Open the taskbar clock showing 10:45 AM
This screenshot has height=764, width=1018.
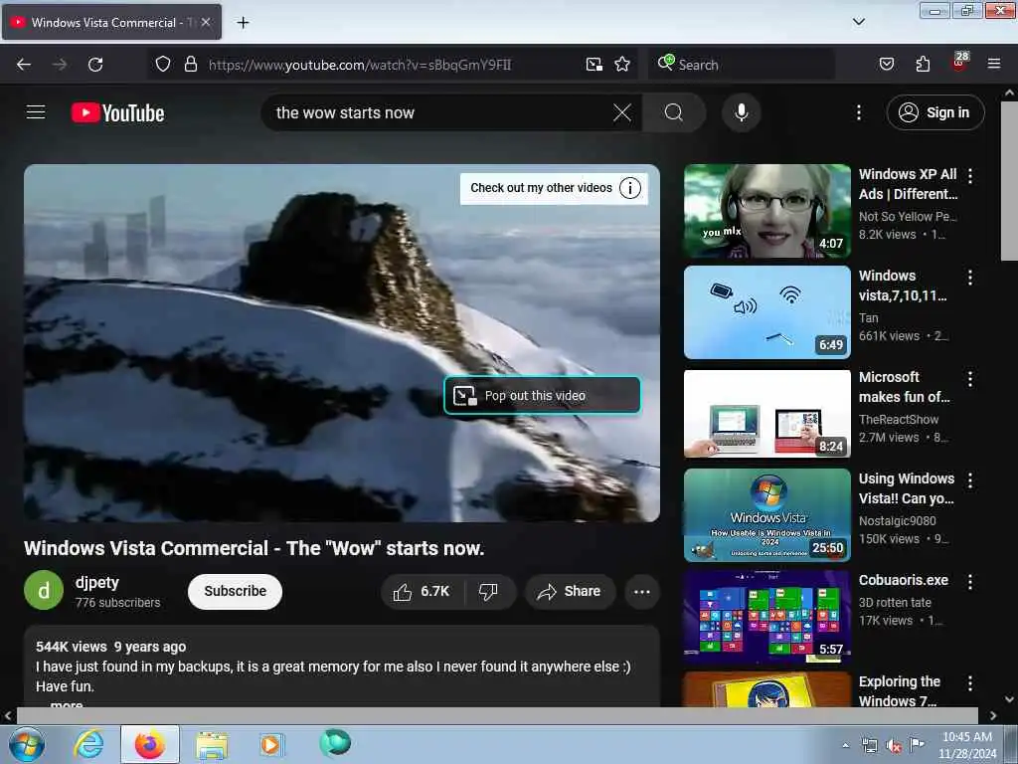tap(967, 745)
